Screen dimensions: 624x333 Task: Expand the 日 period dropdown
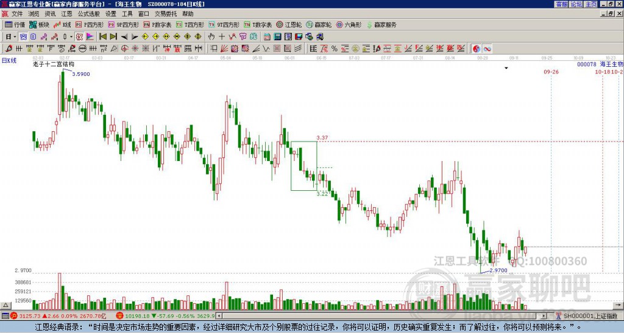pos(15,37)
